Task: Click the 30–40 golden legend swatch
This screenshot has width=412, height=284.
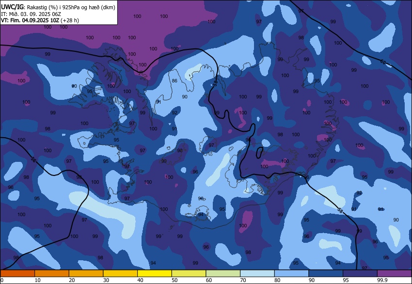Action: click(120, 273)
